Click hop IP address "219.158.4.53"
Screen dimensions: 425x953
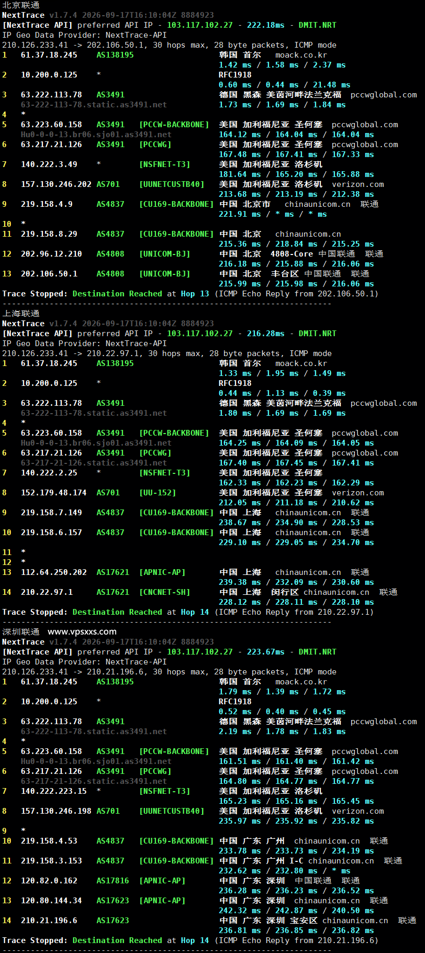click(49, 841)
